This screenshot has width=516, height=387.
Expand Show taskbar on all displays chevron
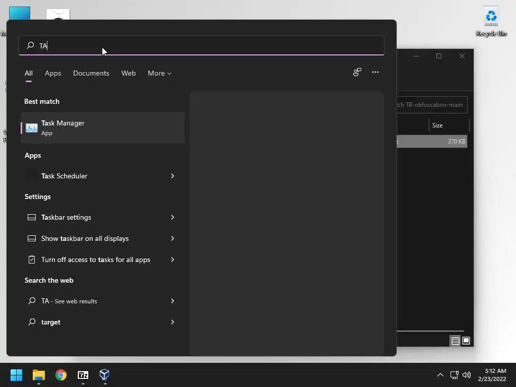(172, 238)
